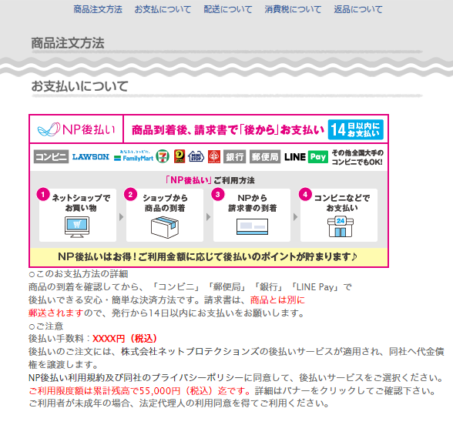Click the LINE Pay logo

coord(307,157)
